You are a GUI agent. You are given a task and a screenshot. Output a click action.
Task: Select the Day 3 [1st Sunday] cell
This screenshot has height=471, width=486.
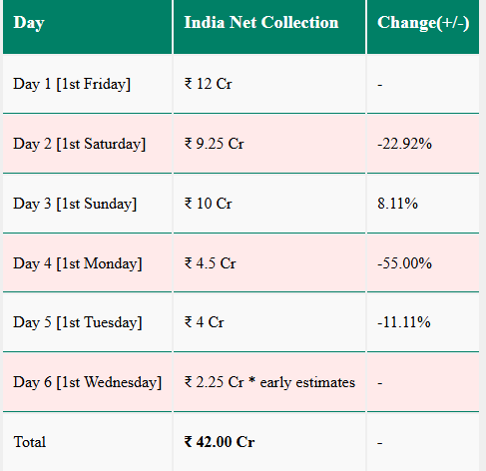tap(88, 204)
